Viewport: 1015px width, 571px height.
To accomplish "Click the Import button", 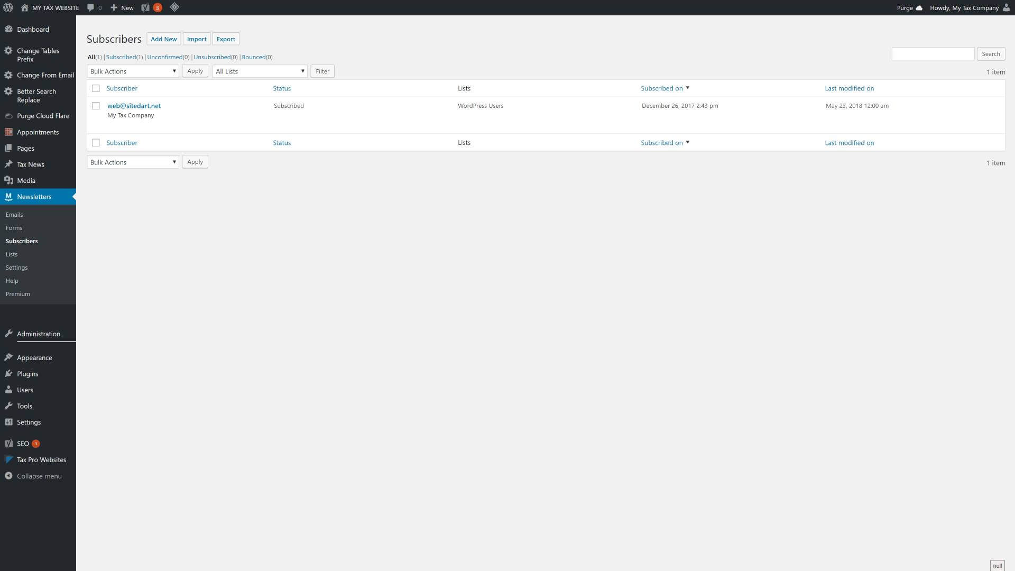I will click(197, 39).
